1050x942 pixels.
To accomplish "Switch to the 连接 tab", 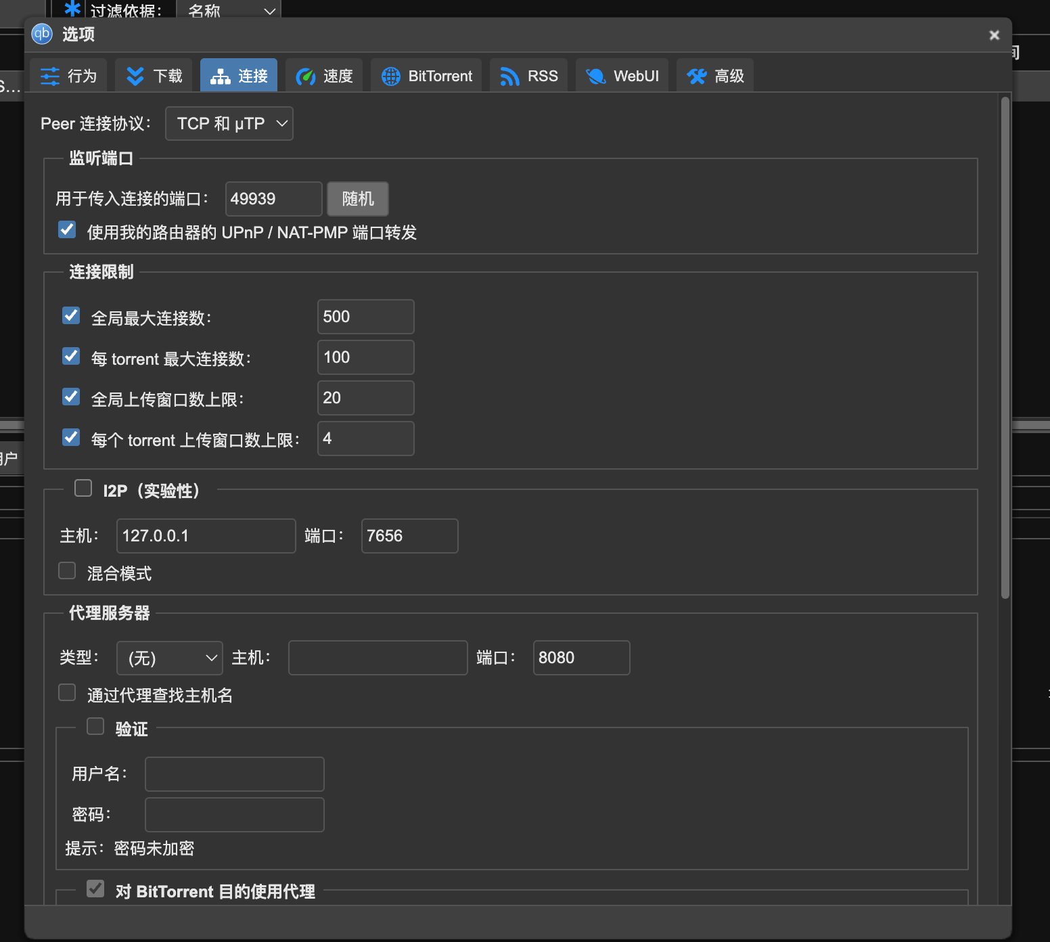I will (239, 76).
